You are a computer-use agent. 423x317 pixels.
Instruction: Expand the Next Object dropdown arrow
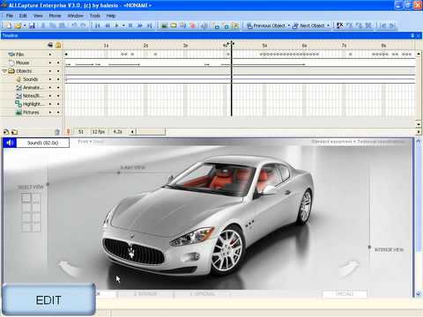[328, 26]
